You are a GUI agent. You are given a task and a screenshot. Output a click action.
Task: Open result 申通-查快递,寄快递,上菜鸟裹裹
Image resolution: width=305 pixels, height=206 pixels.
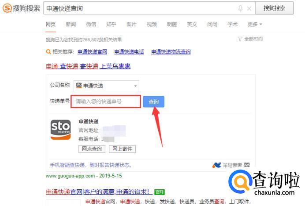[88, 66]
